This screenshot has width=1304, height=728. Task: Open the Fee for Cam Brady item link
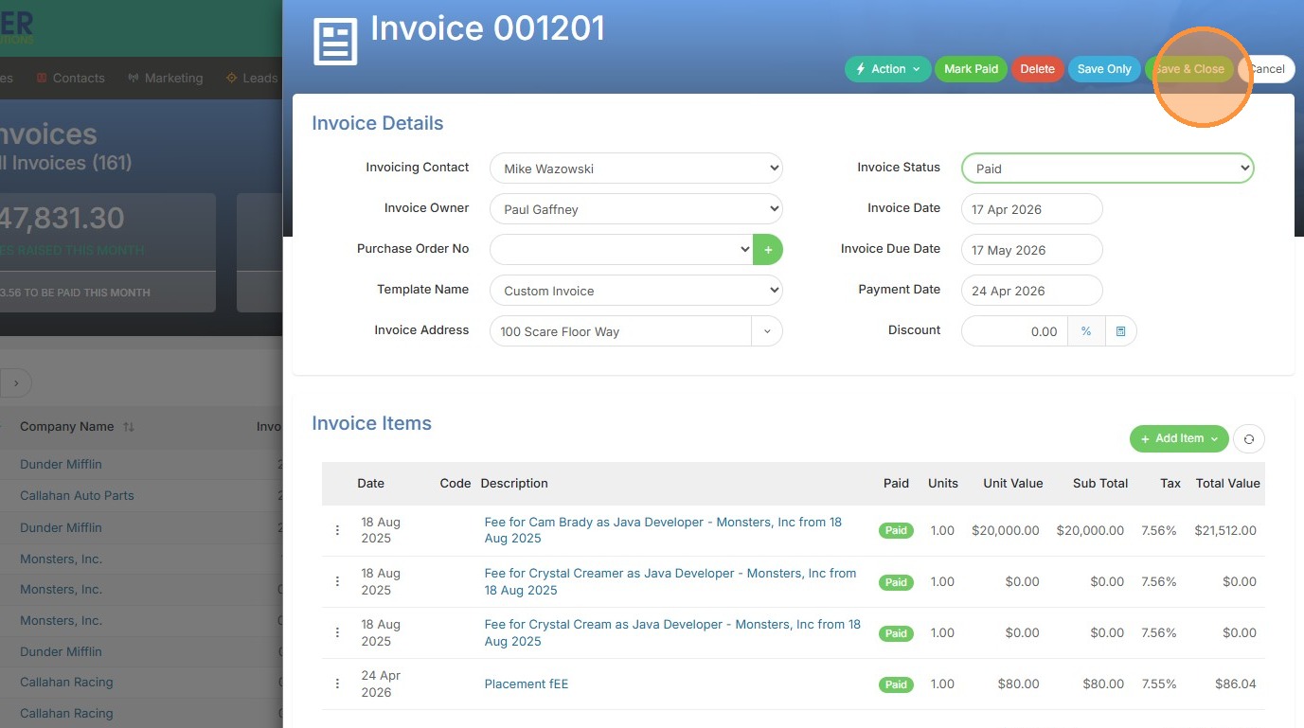[663, 530]
